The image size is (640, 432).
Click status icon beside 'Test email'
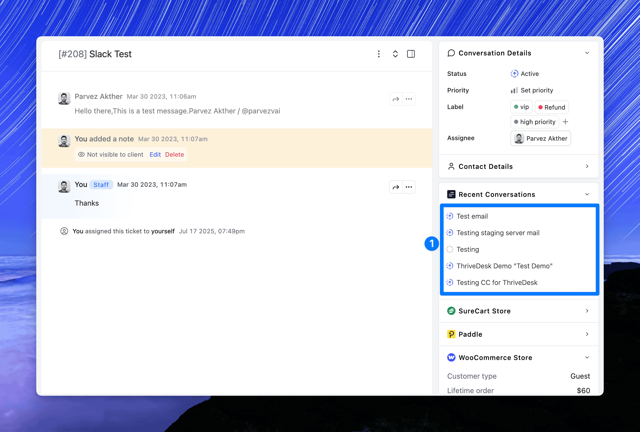(x=450, y=216)
